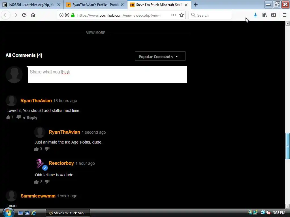Open the Windows Start orb
290x217 pixels.
pyautogui.click(x=8, y=213)
